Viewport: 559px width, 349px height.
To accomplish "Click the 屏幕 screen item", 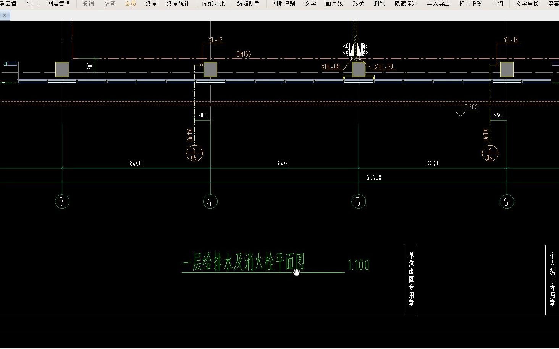I will [554, 4].
